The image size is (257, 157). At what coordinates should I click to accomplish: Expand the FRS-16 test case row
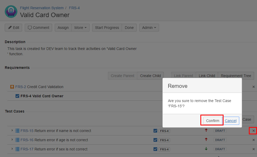point(12,140)
